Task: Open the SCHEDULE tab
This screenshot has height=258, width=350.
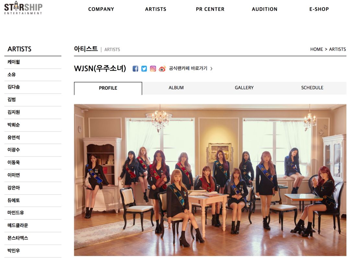Action: [x=312, y=88]
